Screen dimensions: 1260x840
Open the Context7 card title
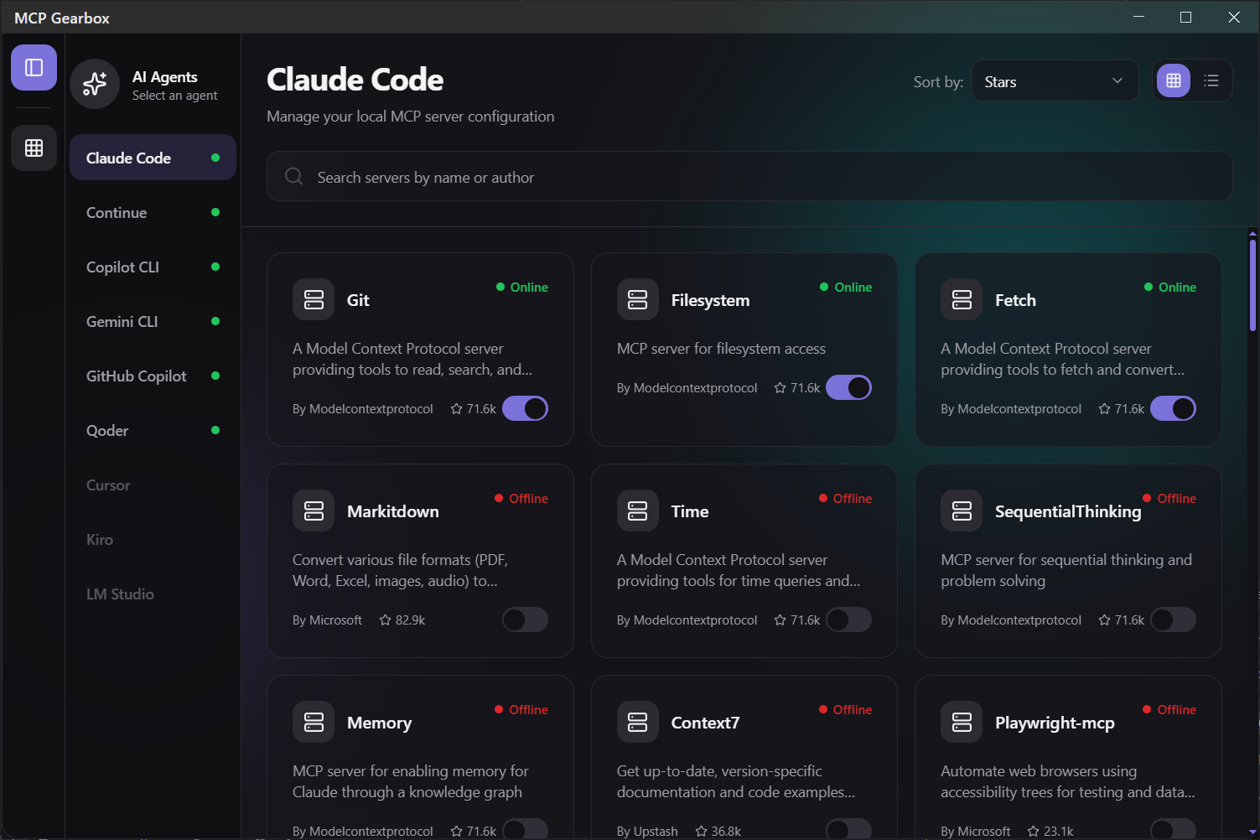click(x=705, y=723)
